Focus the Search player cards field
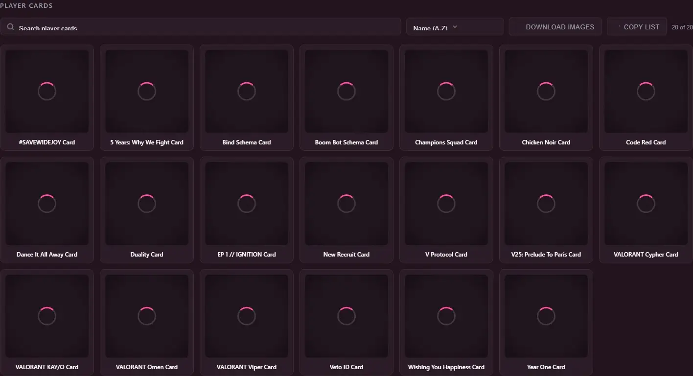Viewport: 693px width, 376px height. pos(201,27)
